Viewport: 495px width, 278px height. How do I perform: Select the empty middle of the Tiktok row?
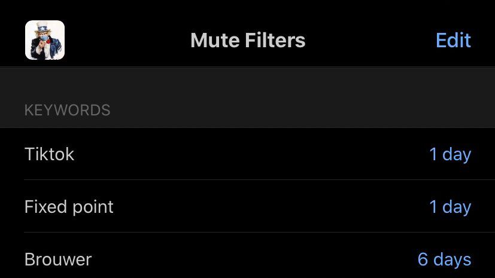[251, 154]
